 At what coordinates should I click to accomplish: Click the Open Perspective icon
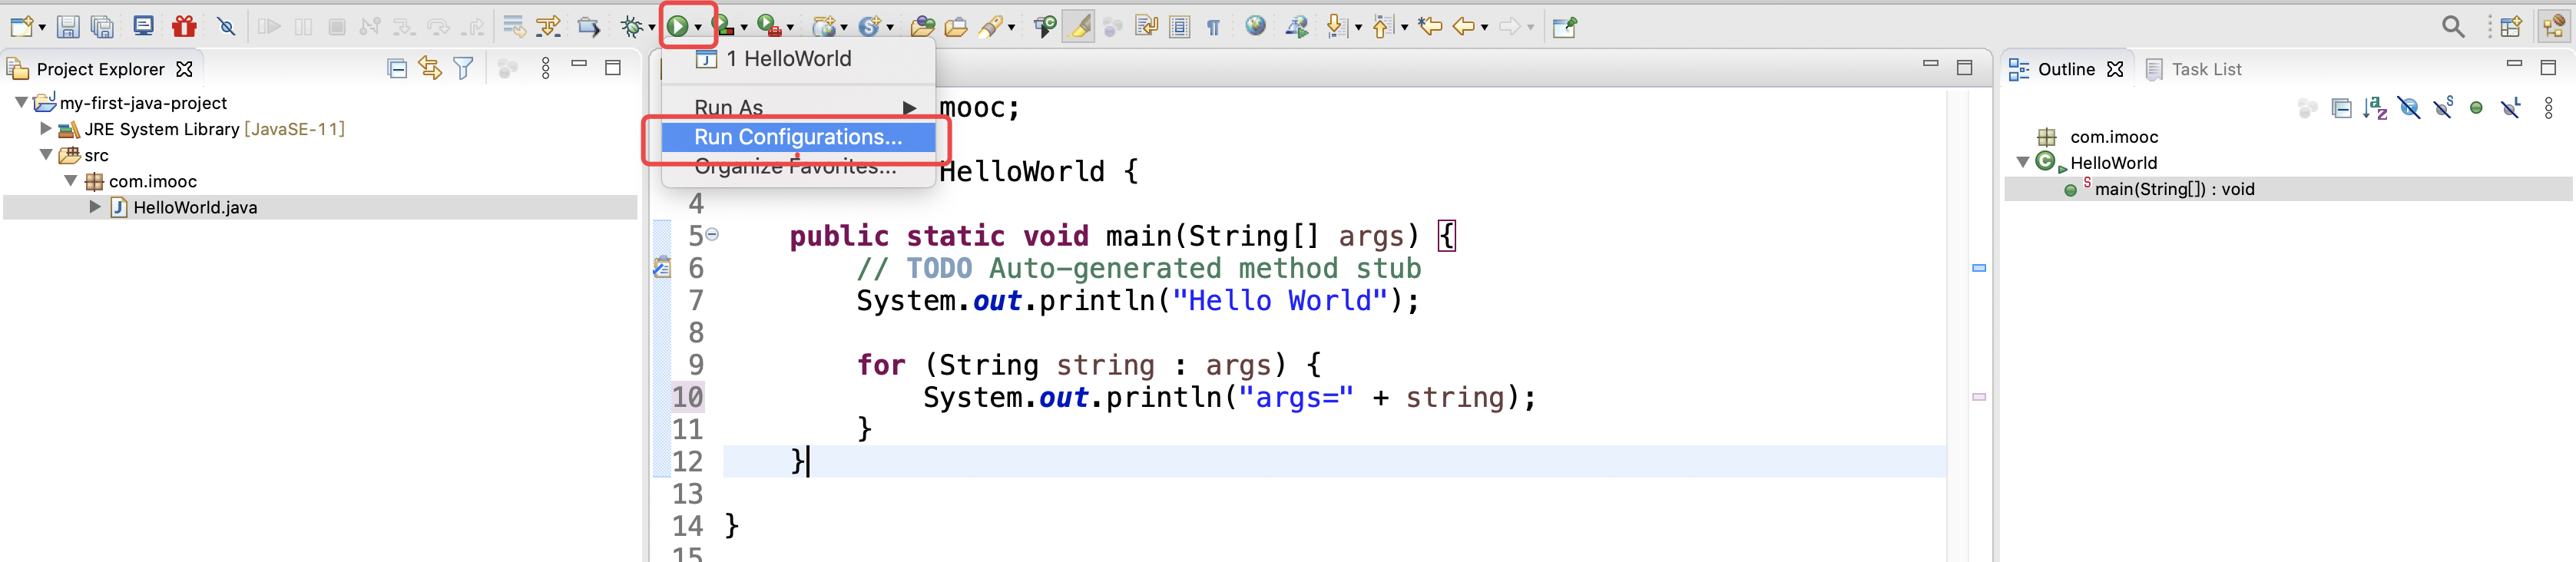click(2511, 27)
